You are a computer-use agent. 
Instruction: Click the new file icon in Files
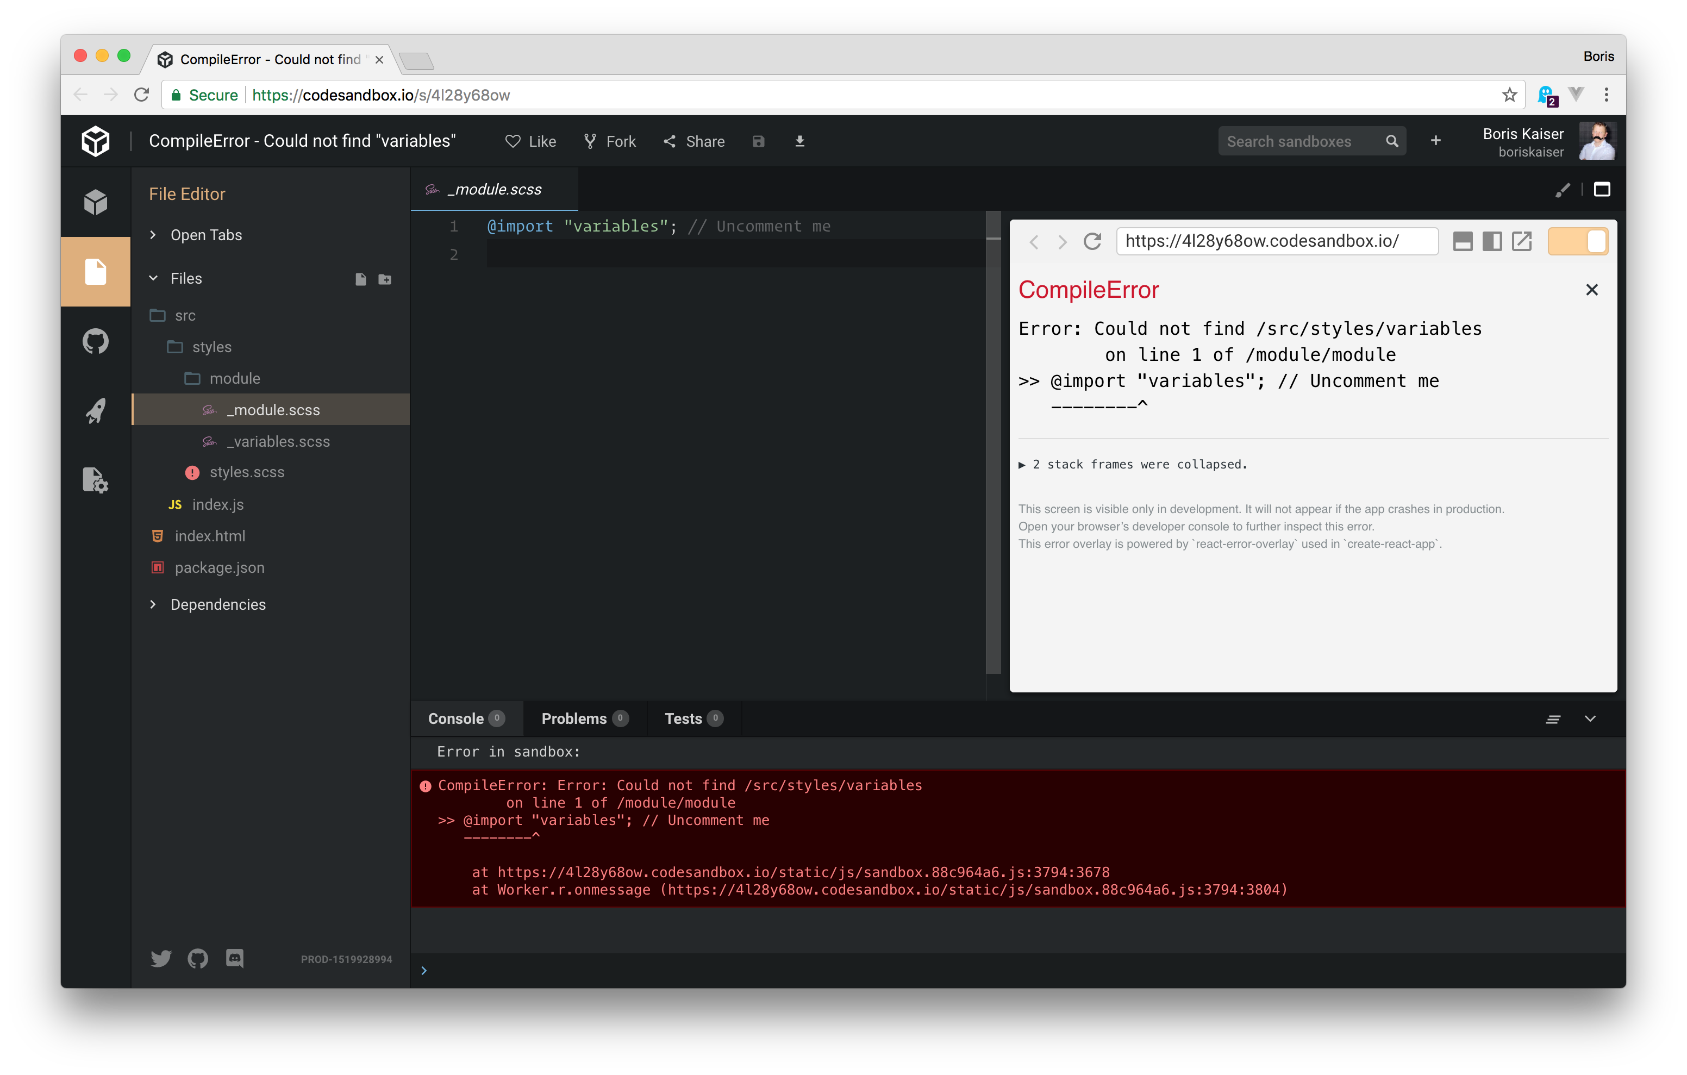click(361, 279)
